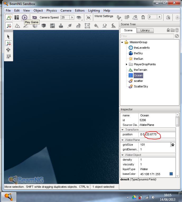Select theSun in the scene tree
This screenshot has width=182, height=202.
tap(138, 59)
